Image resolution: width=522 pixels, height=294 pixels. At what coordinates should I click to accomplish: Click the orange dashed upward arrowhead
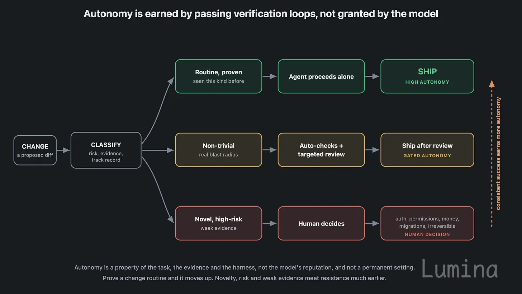click(492, 84)
